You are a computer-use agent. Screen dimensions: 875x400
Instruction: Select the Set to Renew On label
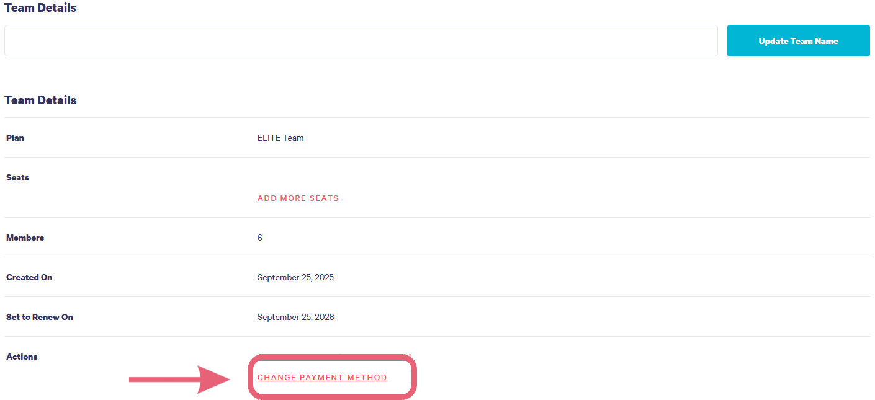[40, 317]
